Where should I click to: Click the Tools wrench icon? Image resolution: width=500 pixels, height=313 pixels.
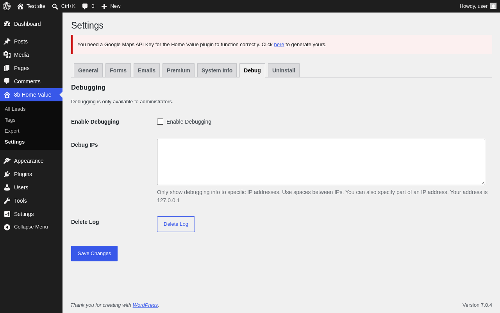click(x=7, y=201)
